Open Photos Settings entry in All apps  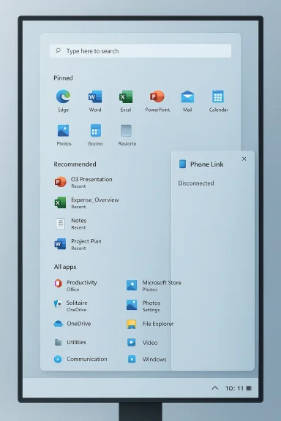pyautogui.click(x=143, y=306)
